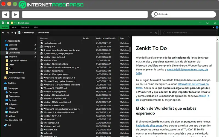
Task: Click the file list vertical scrollbar thumb
Action: (x=130, y=50)
